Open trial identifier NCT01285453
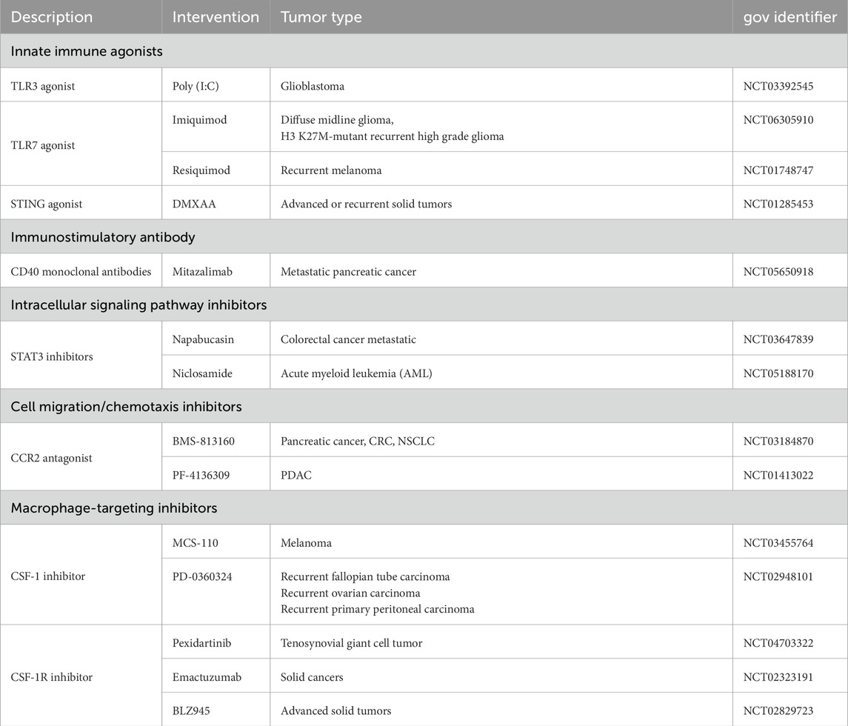This screenshot has height=726, width=848. pos(778,204)
